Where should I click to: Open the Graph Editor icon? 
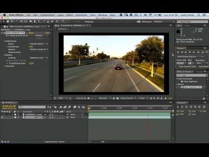click(84, 107)
